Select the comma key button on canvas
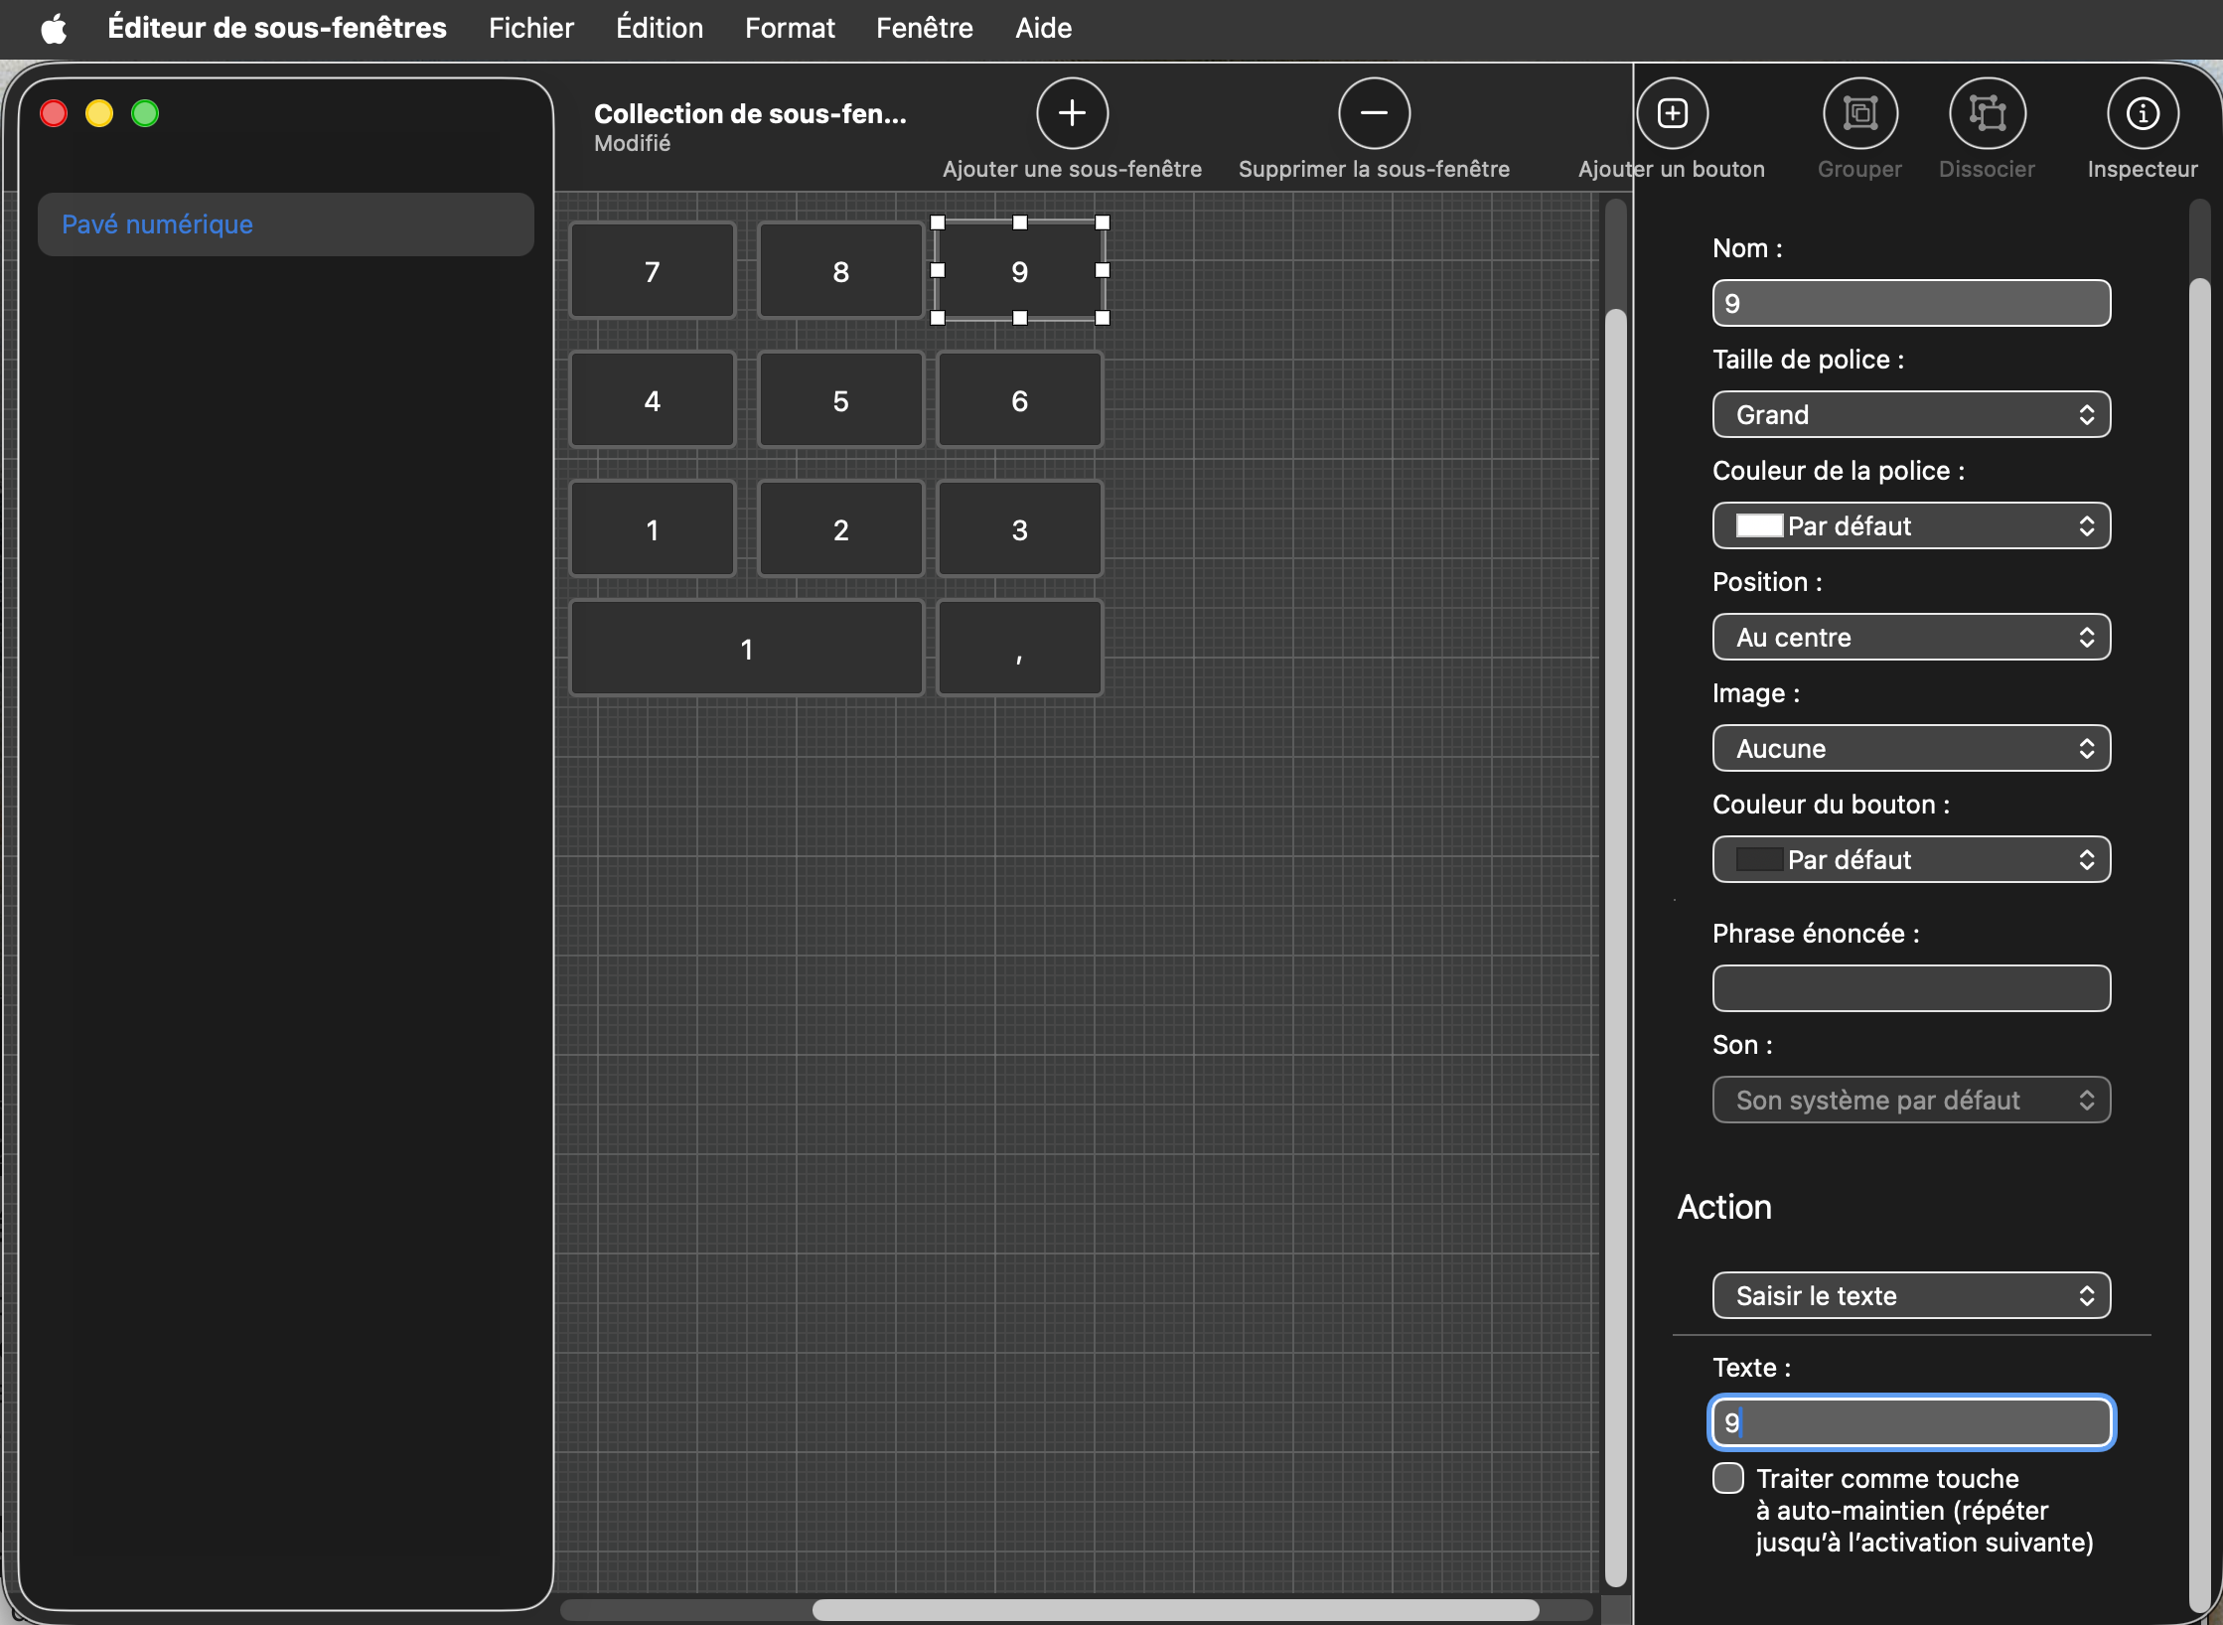Viewport: 2223px width, 1625px height. click(x=1019, y=649)
